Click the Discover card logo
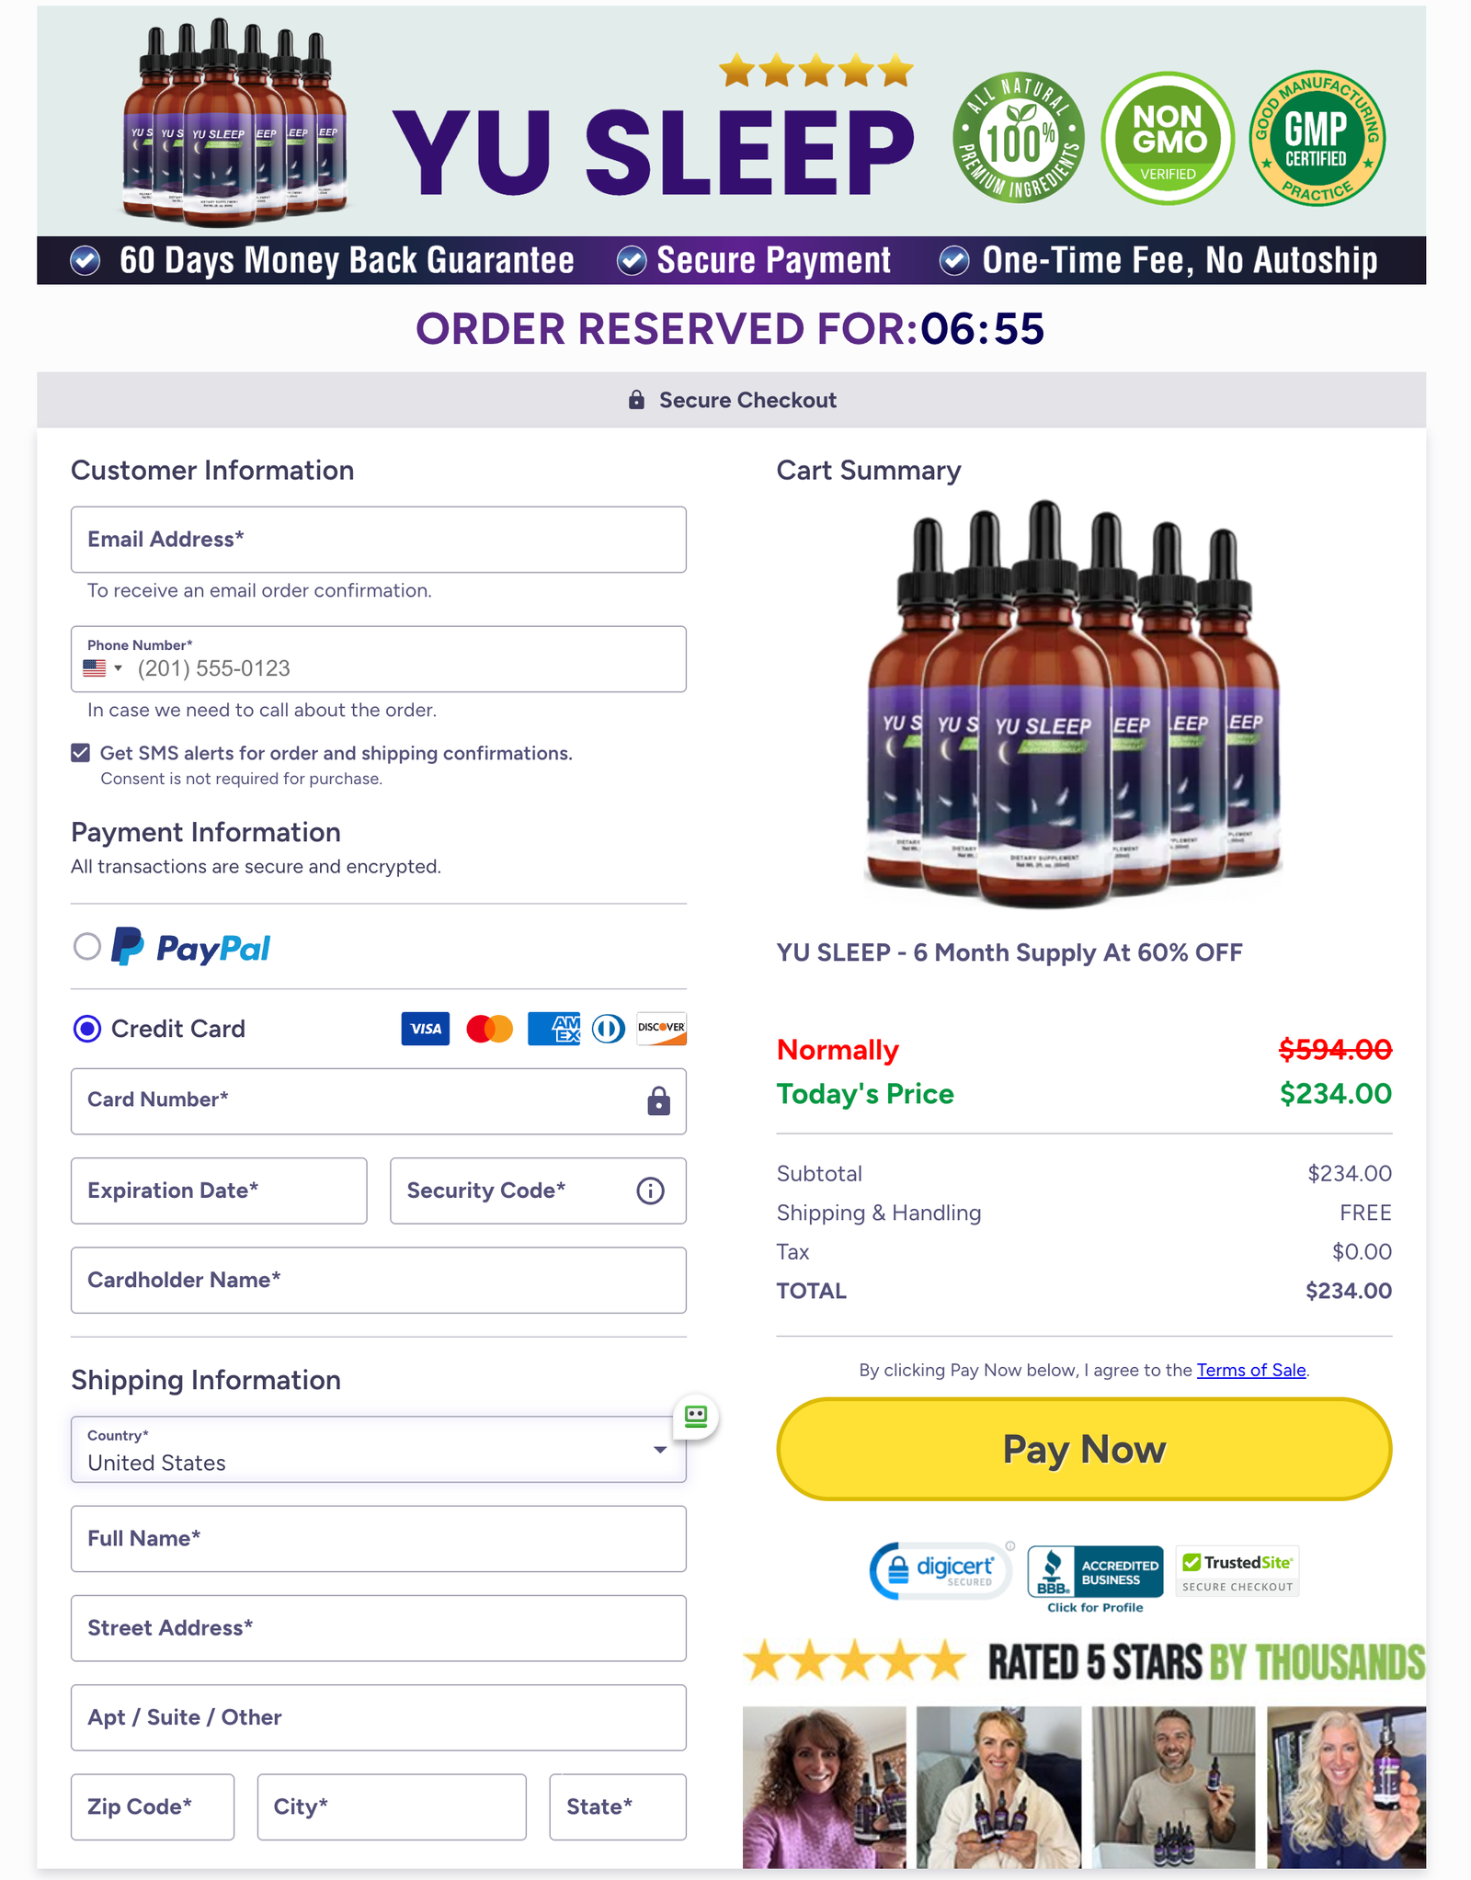 pyautogui.click(x=661, y=1029)
